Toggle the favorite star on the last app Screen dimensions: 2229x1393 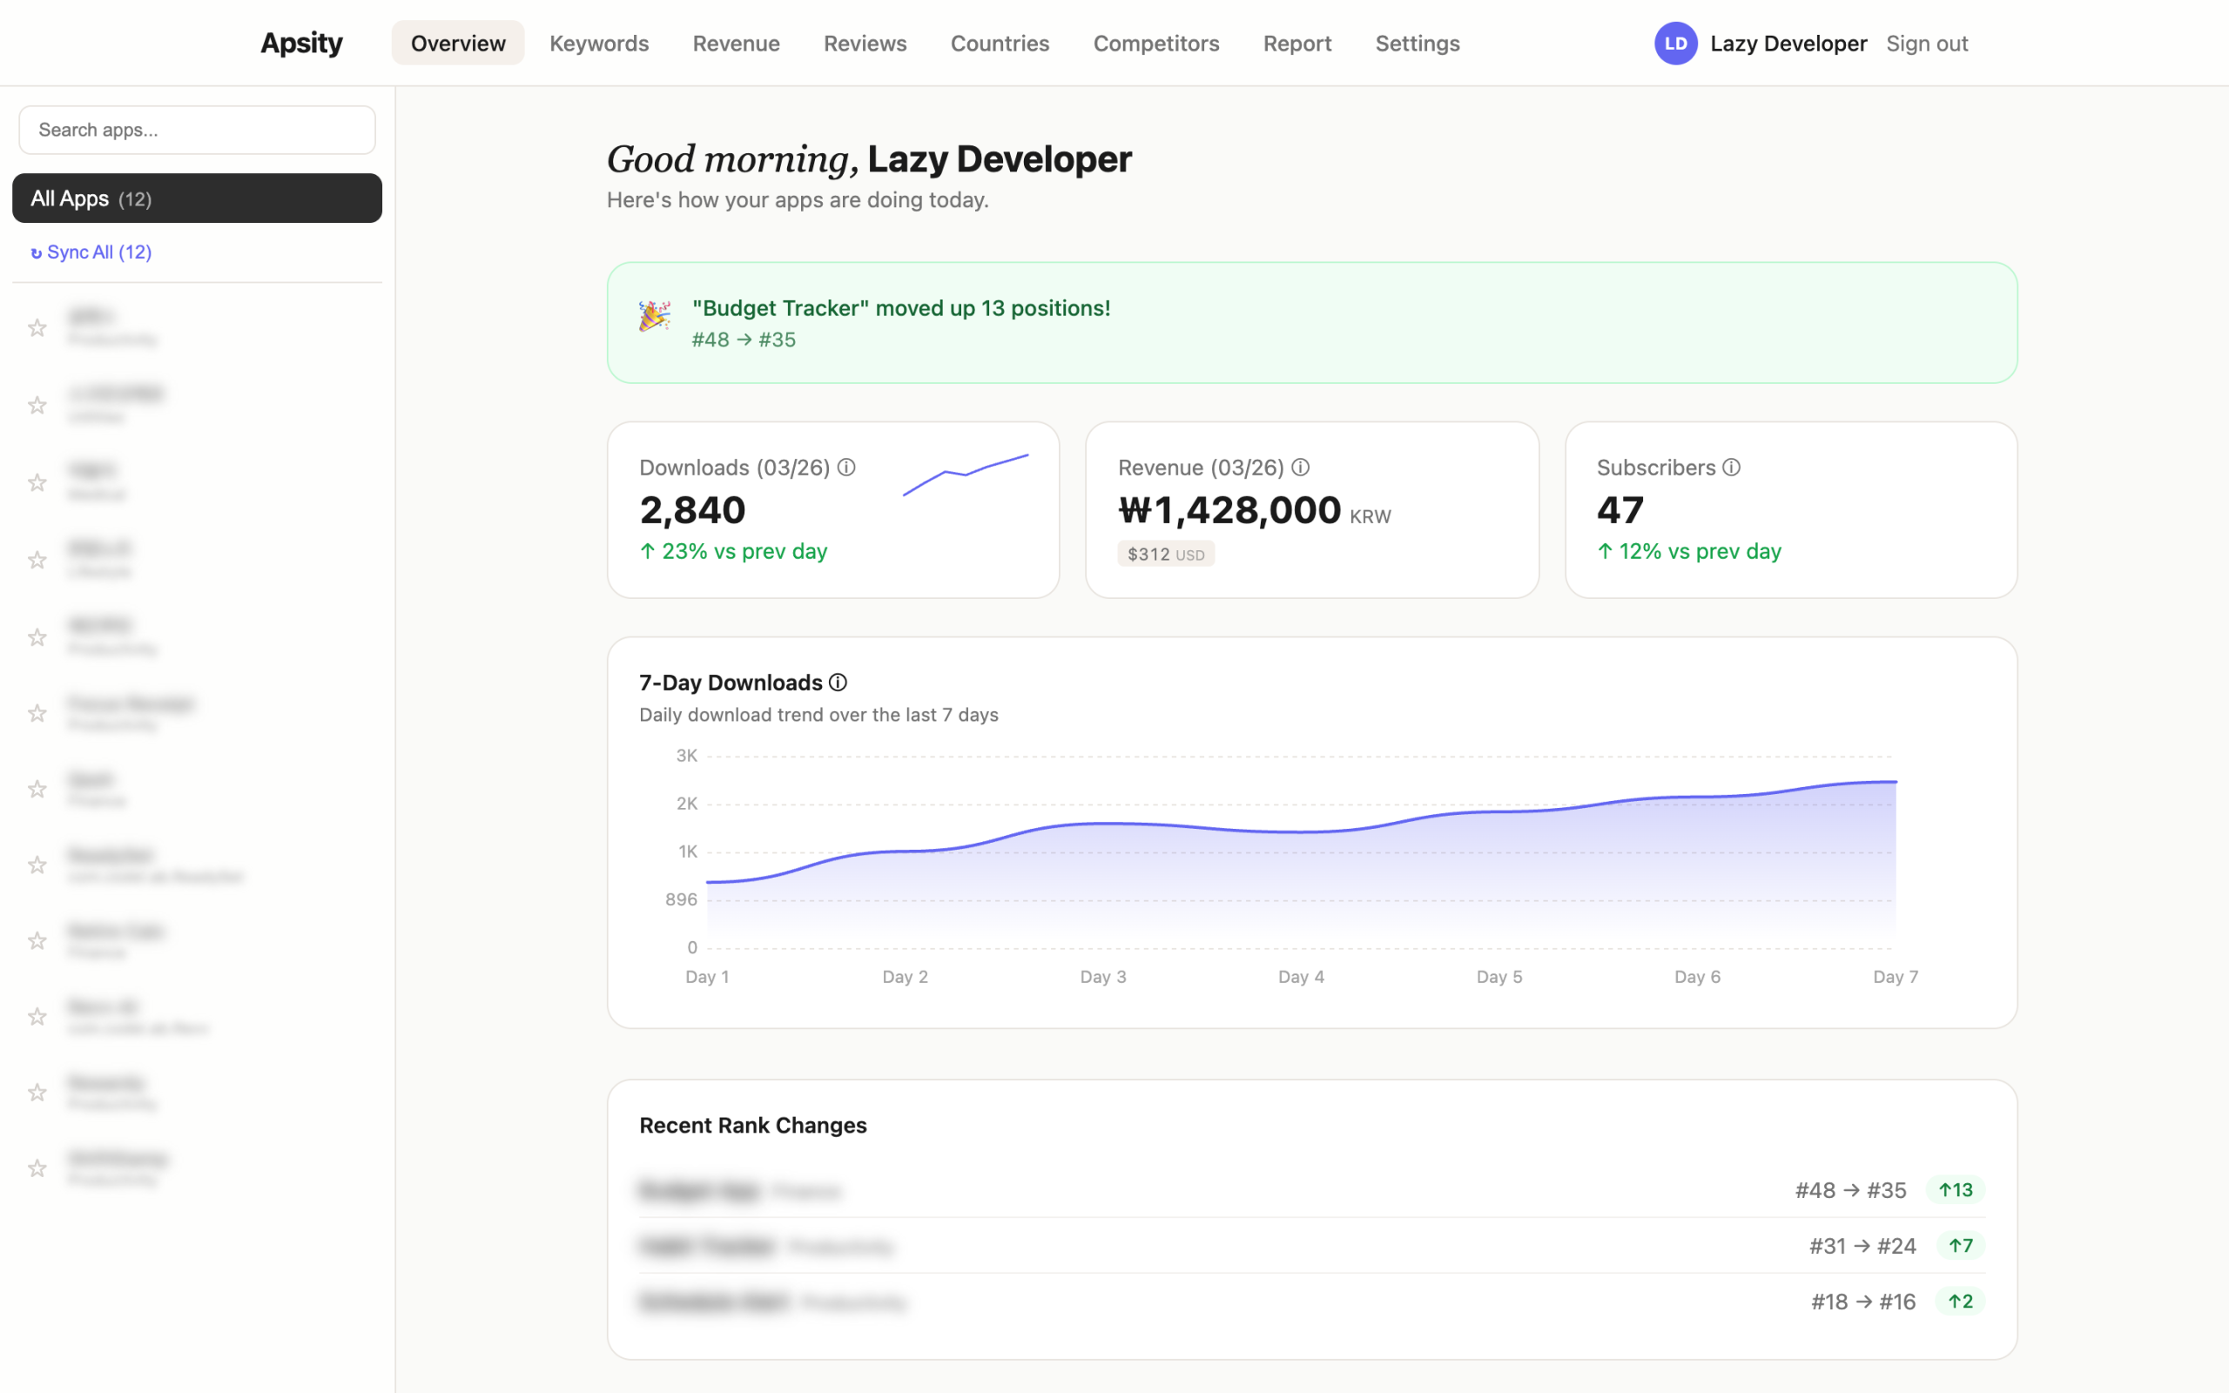tap(37, 1168)
